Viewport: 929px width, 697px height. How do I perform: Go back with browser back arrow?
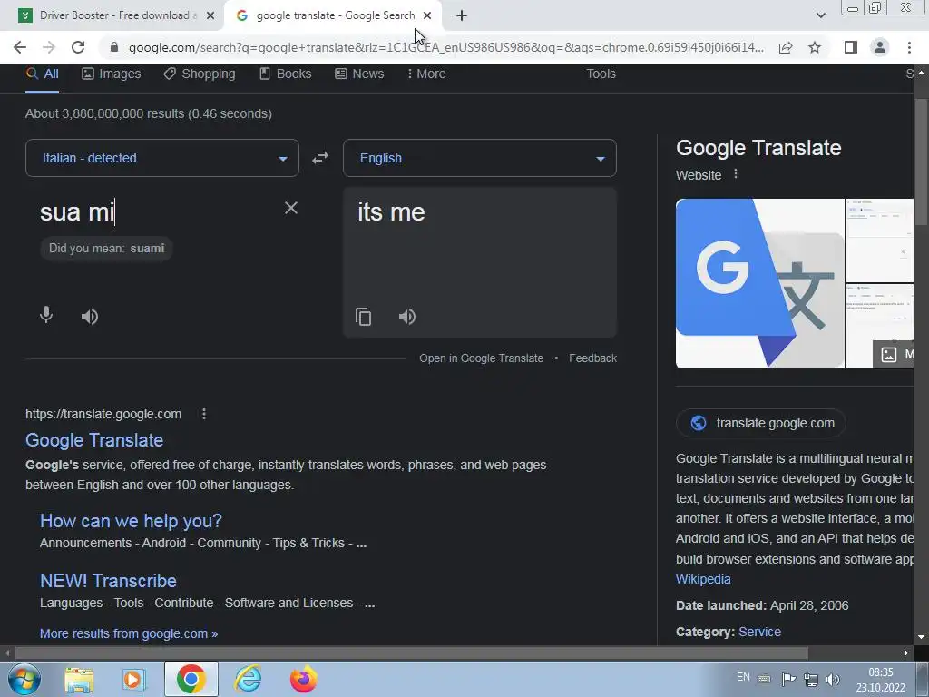20,47
